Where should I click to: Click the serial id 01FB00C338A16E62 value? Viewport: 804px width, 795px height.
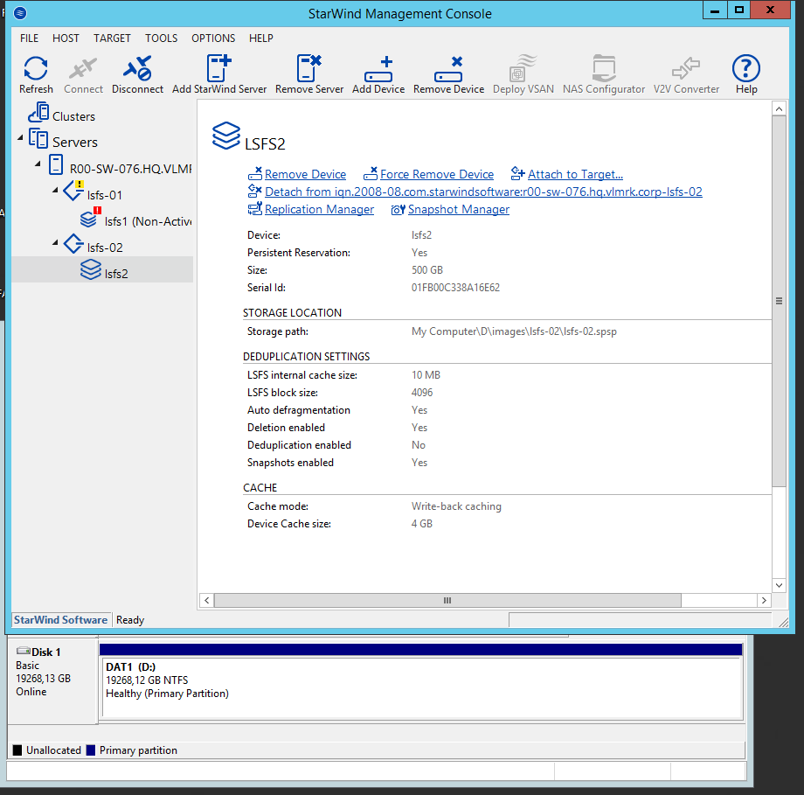point(455,288)
